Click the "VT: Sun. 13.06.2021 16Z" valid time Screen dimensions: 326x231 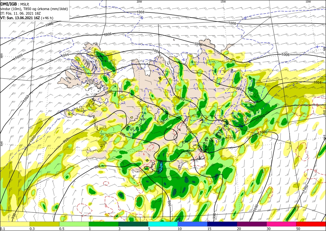click(x=21, y=18)
